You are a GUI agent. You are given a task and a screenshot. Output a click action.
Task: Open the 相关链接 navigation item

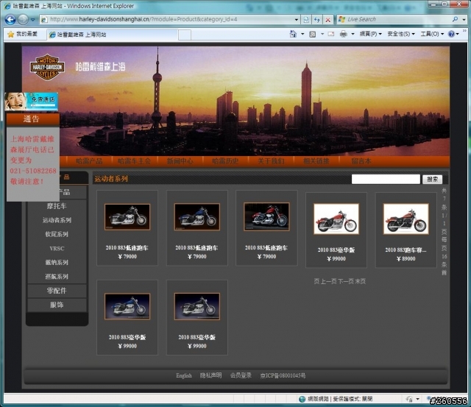pyautogui.click(x=316, y=161)
